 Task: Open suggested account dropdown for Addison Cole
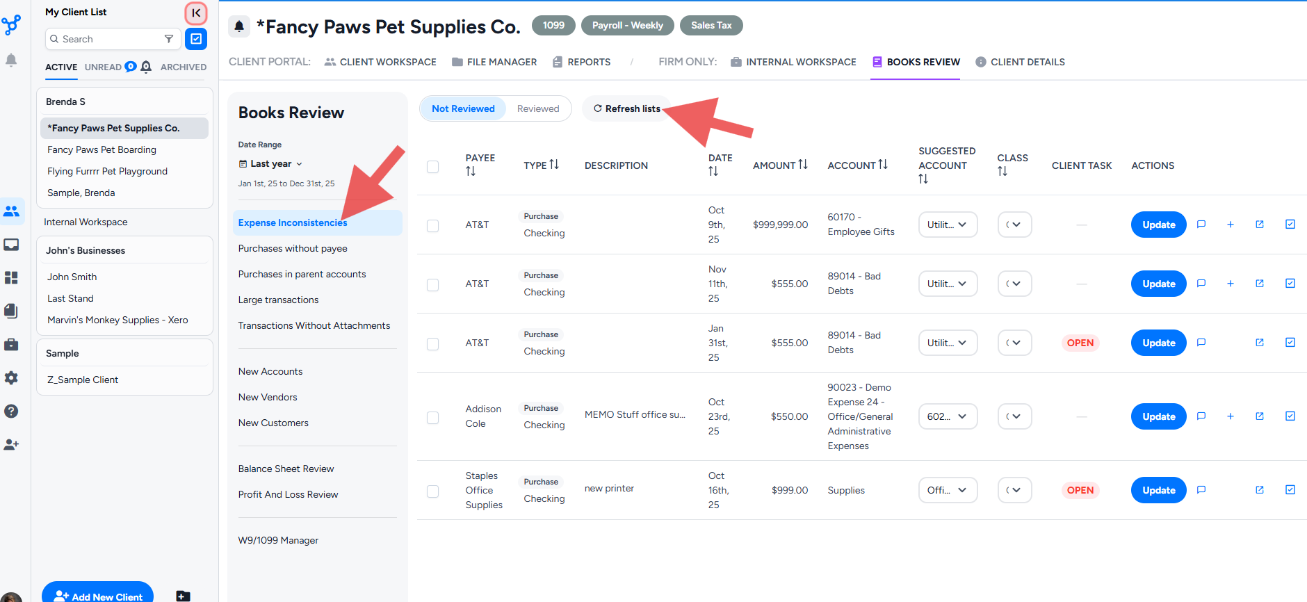pos(947,416)
